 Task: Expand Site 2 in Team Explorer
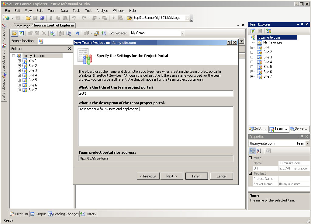coord(252,52)
